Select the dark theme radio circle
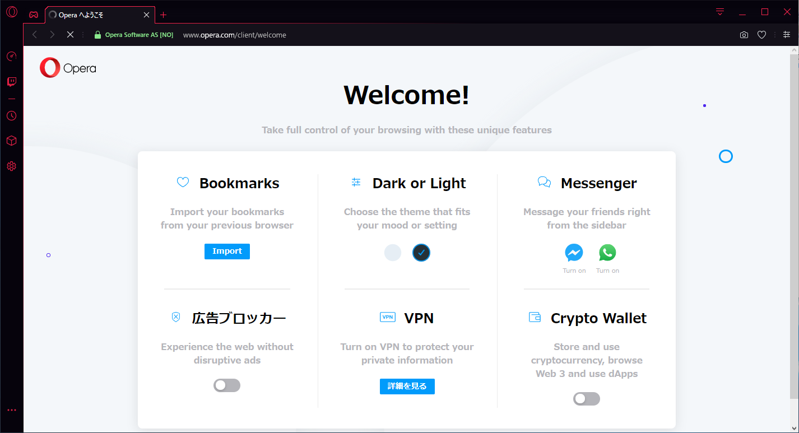This screenshot has width=799, height=433. point(421,253)
